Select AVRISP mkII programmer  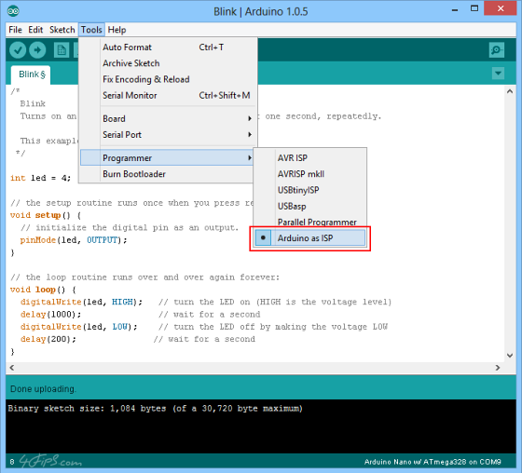(309, 174)
